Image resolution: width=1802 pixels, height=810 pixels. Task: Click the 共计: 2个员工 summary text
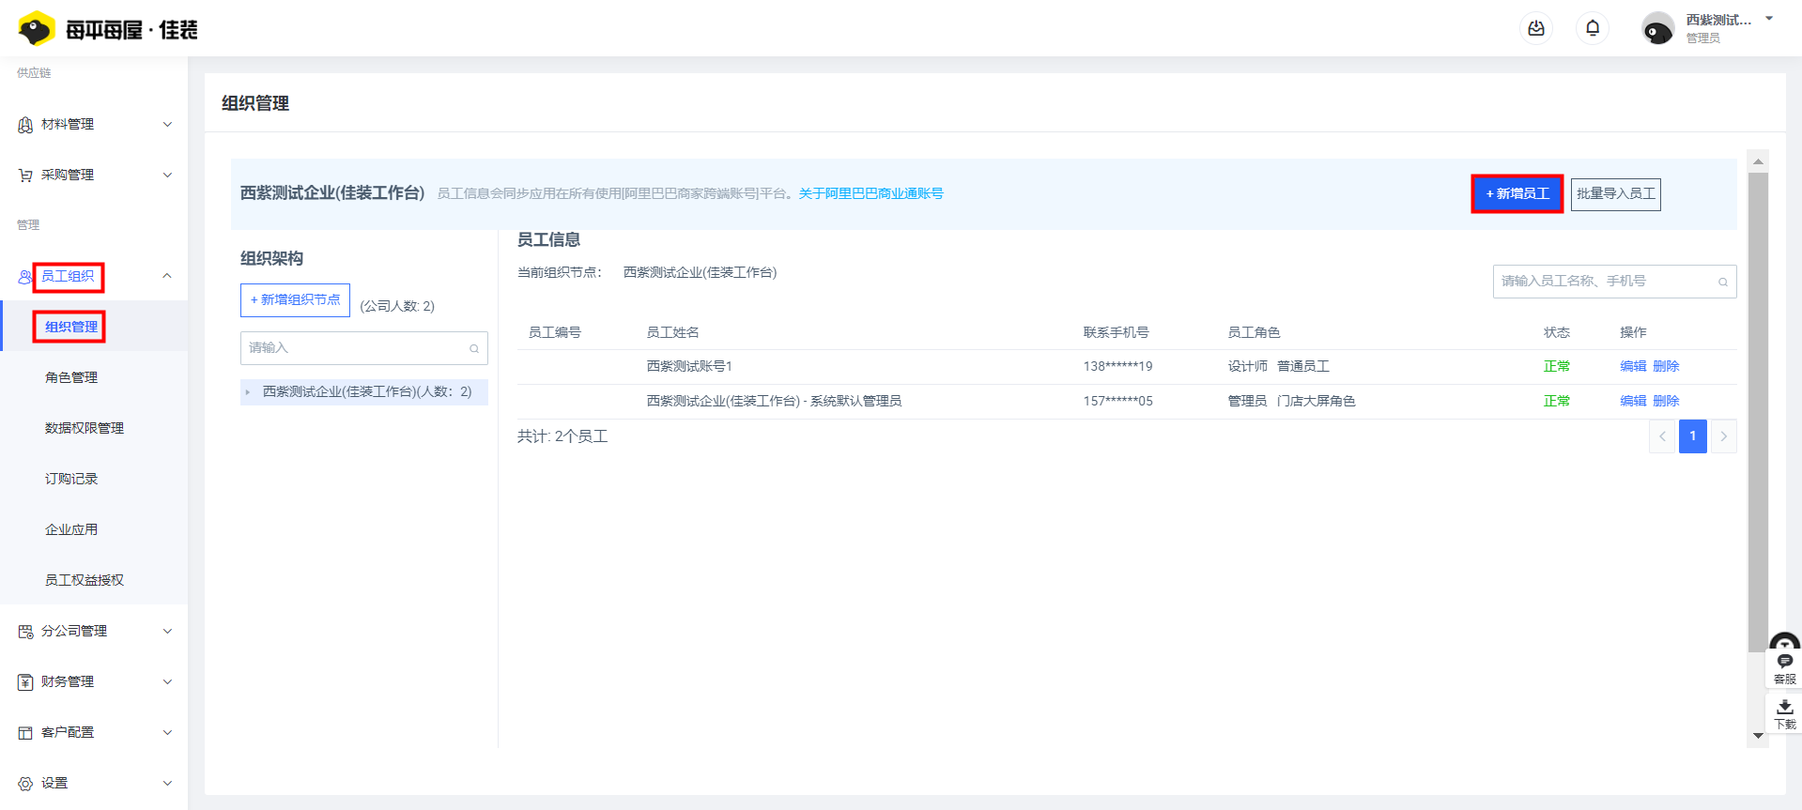(x=562, y=436)
